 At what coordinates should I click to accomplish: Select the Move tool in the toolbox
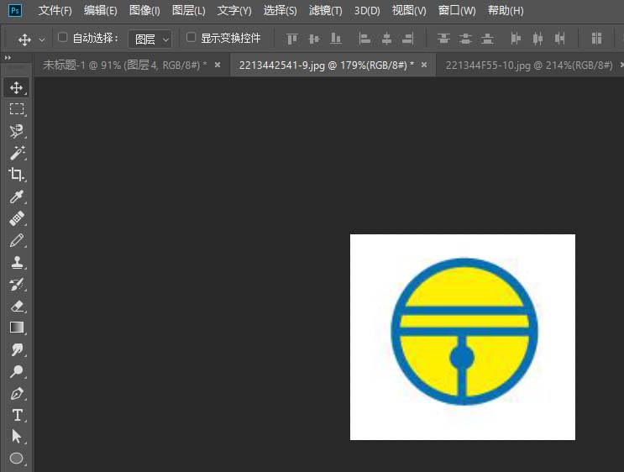pos(16,87)
